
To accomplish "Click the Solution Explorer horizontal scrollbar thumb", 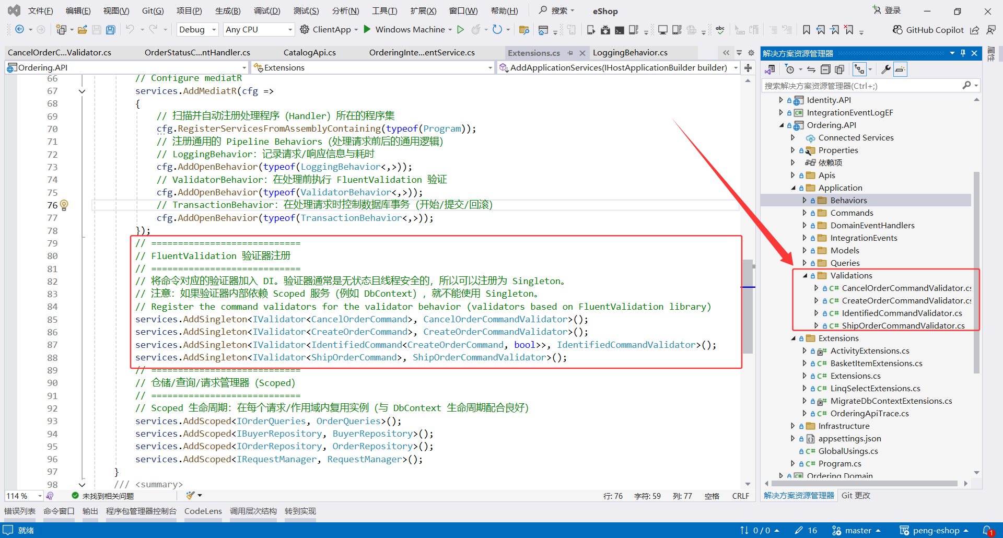I will pyautogui.click(x=864, y=484).
